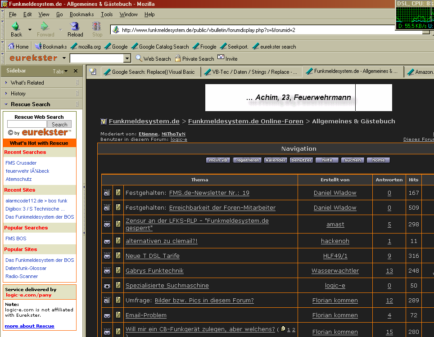Image resolution: width=434 pixels, height=337 pixels.
Task: Collapse the Rescue Search sidebar panel
Action: [x=6, y=104]
